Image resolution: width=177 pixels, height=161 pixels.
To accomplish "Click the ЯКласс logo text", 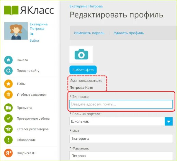I will 37,10.
